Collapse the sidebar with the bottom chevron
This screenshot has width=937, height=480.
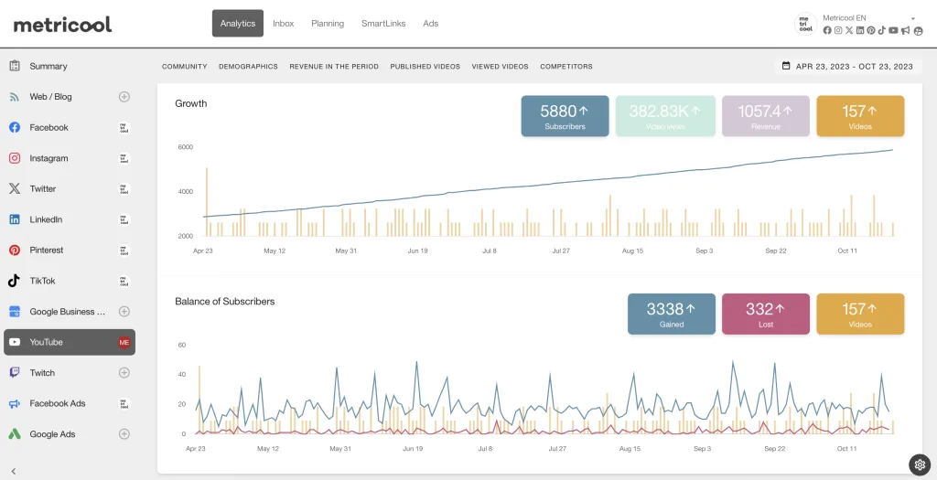[14, 471]
